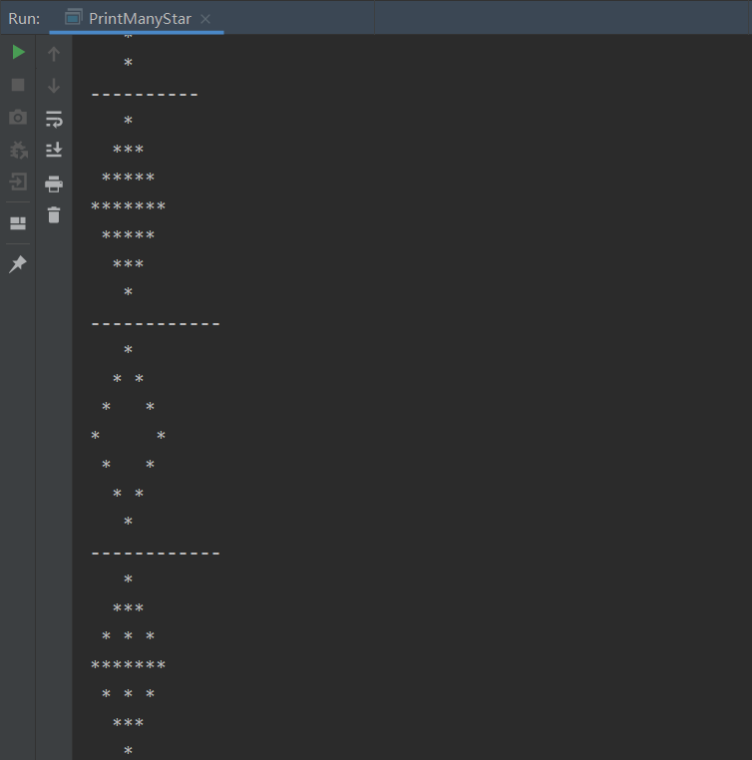The image size is (752, 760).
Task: Click the Up stack trace arrow
Action: pyautogui.click(x=54, y=53)
